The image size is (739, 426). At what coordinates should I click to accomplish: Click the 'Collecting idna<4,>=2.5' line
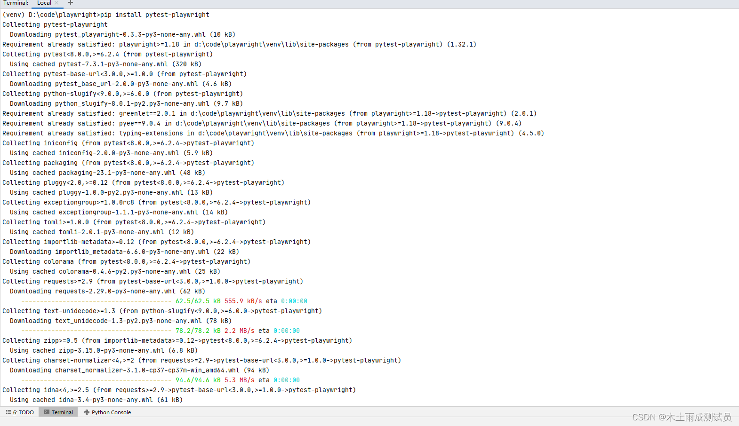179,390
